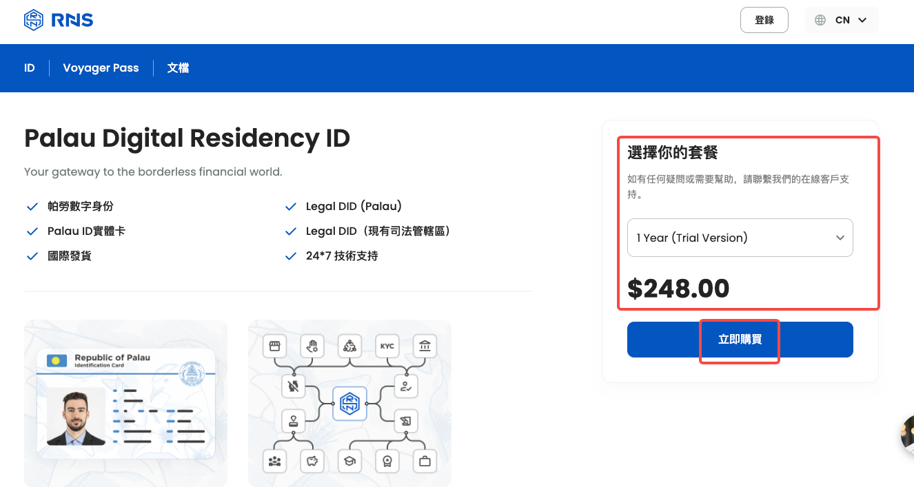Click the 立即購買 buy now button
The height and width of the screenshot is (487, 914).
(740, 340)
